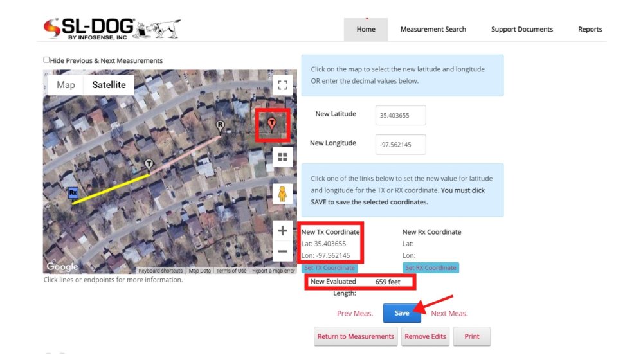Go to Next Meas. link

449,314
